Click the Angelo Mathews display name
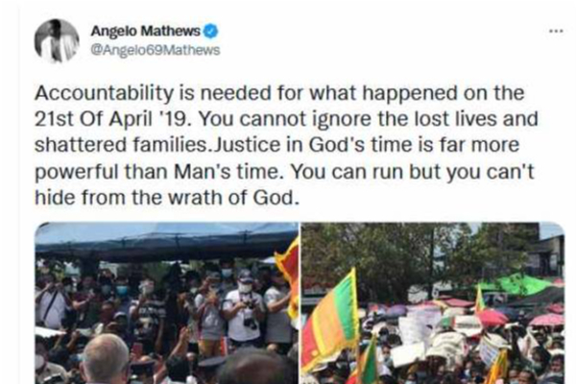The width and height of the screenshot is (576, 384). click(x=145, y=32)
